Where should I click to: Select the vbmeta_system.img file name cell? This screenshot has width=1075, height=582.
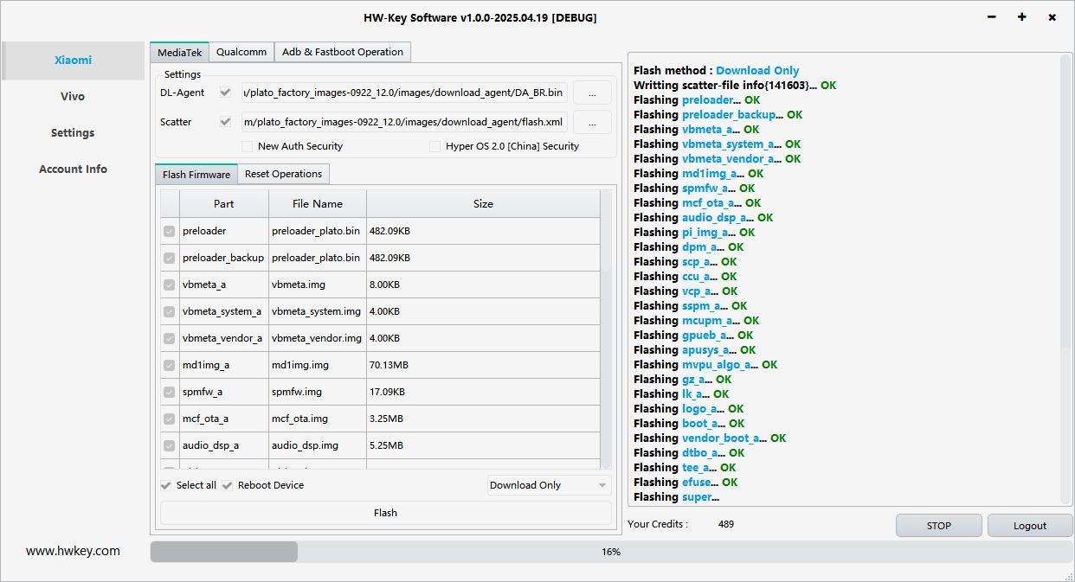pos(318,311)
